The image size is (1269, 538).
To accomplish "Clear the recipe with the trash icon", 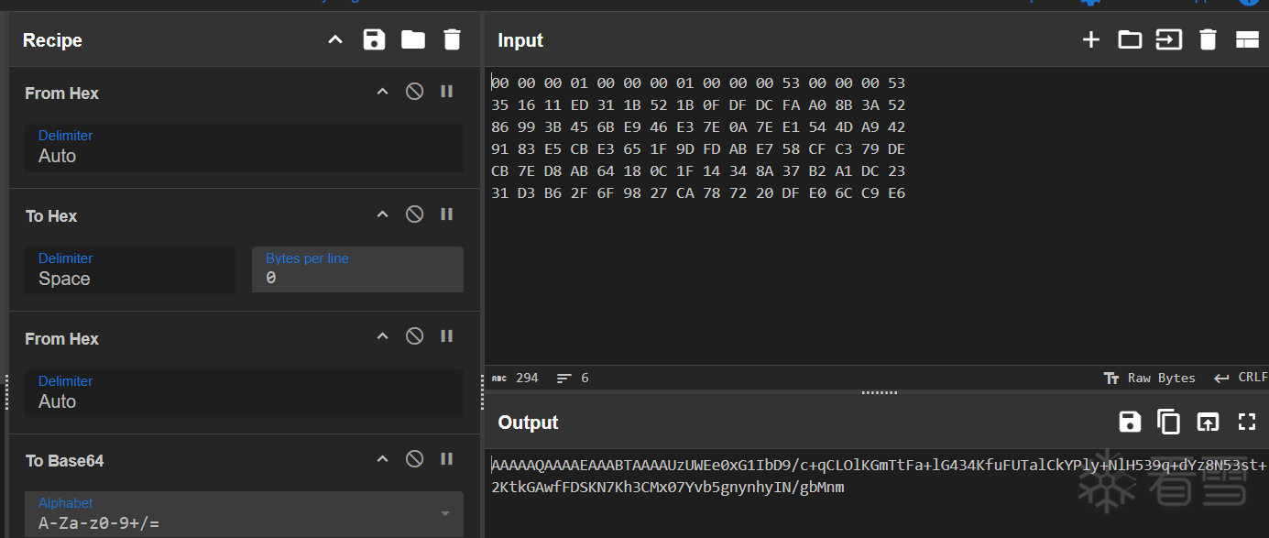I will click(x=452, y=39).
